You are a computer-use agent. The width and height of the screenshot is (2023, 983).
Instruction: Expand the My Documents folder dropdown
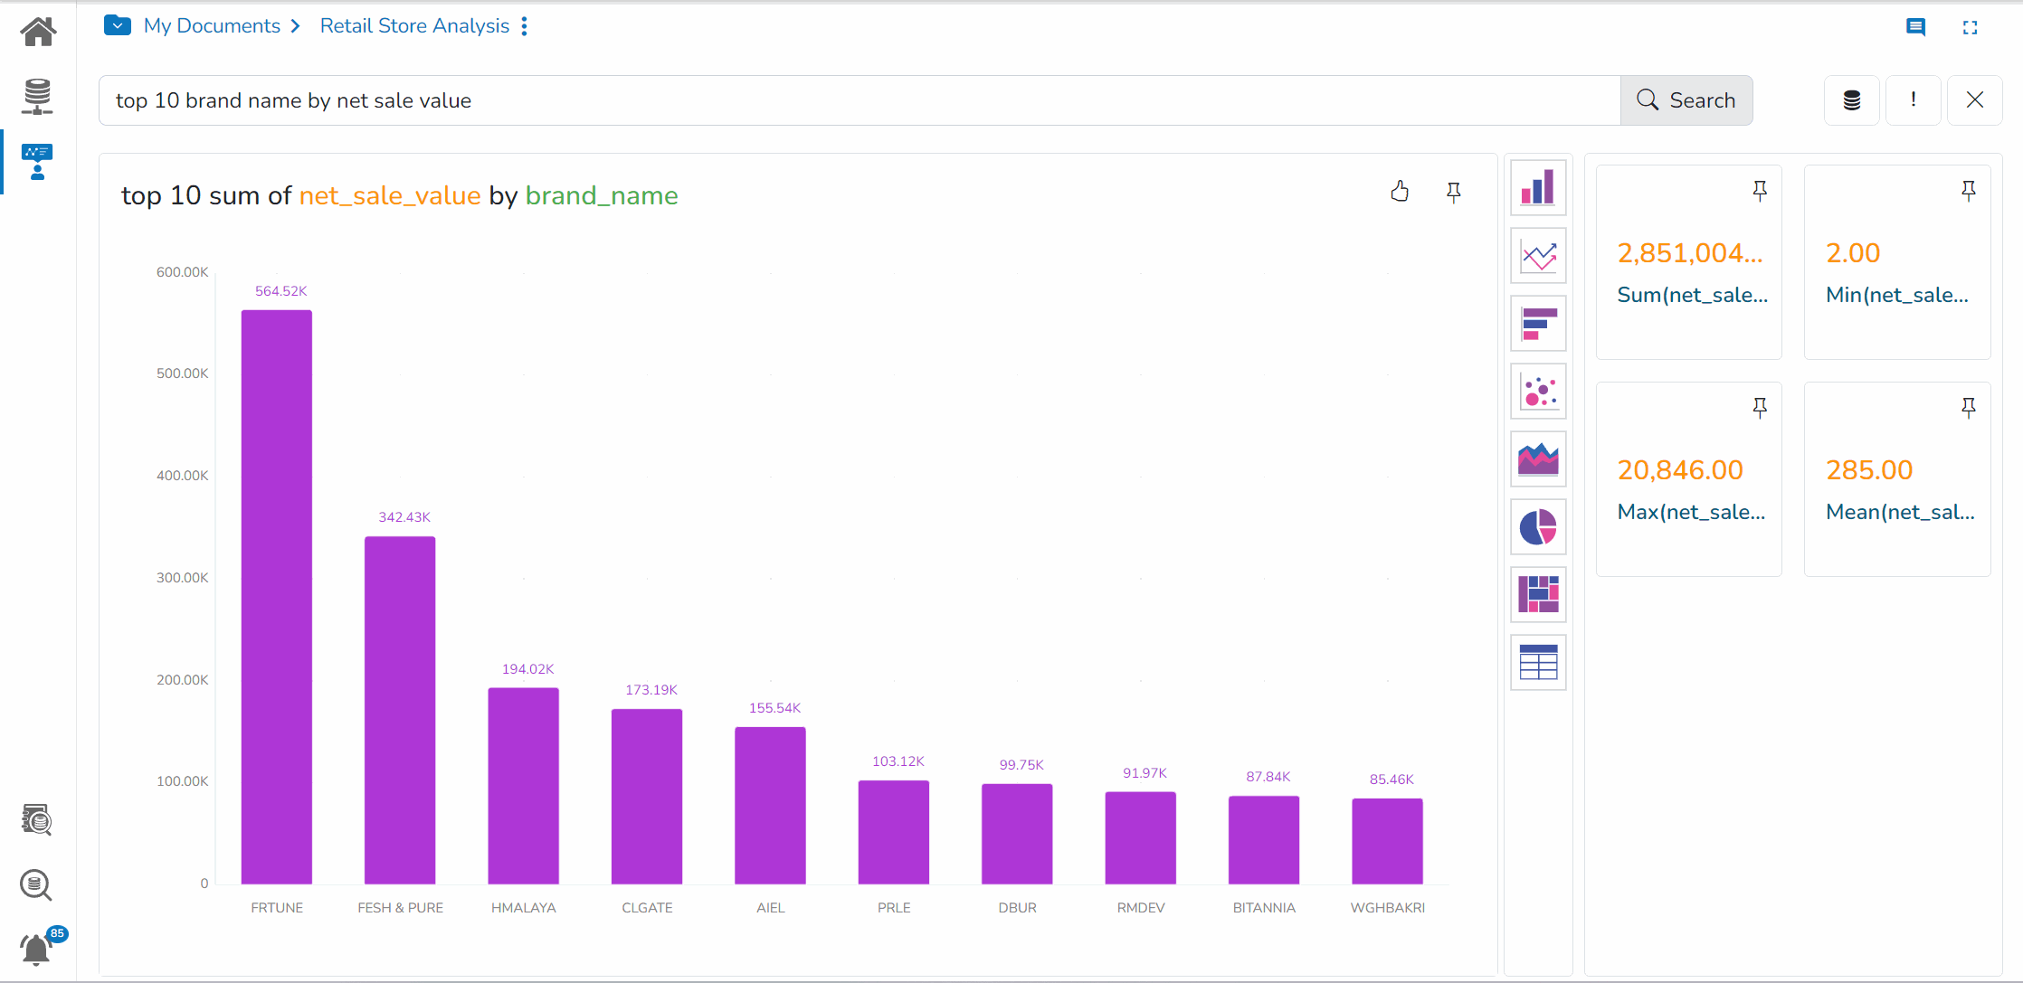pyautogui.click(x=118, y=25)
